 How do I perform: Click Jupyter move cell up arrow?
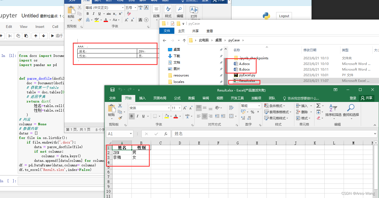point(36,36)
